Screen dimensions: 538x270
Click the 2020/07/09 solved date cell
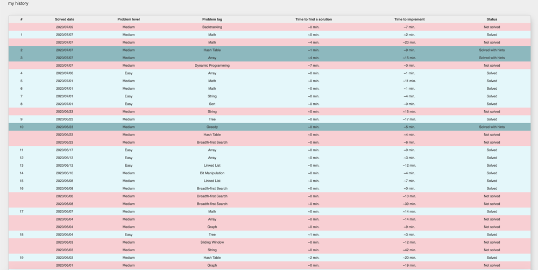pos(65,27)
